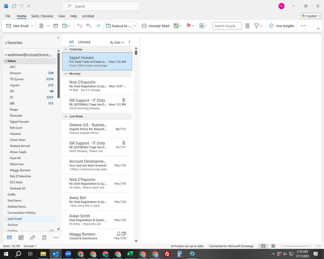Image resolution: width=324 pixels, height=259 pixels.
Task: Toggle sort order arrow in message list
Action: pos(129,42)
